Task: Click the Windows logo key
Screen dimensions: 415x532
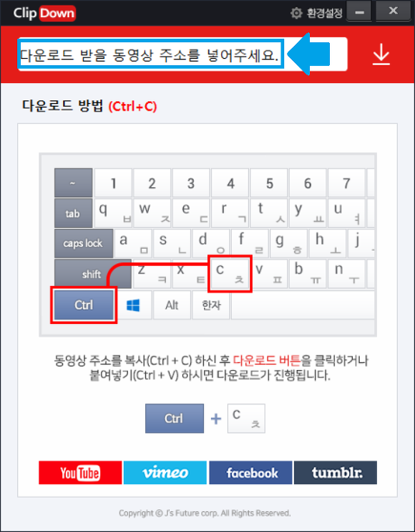Action: point(133,305)
